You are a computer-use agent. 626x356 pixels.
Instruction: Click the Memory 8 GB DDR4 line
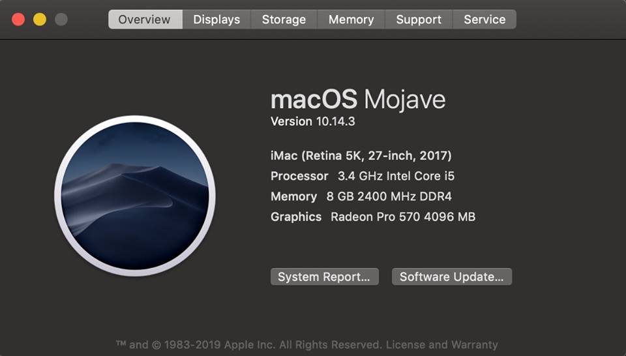tap(361, 196)
